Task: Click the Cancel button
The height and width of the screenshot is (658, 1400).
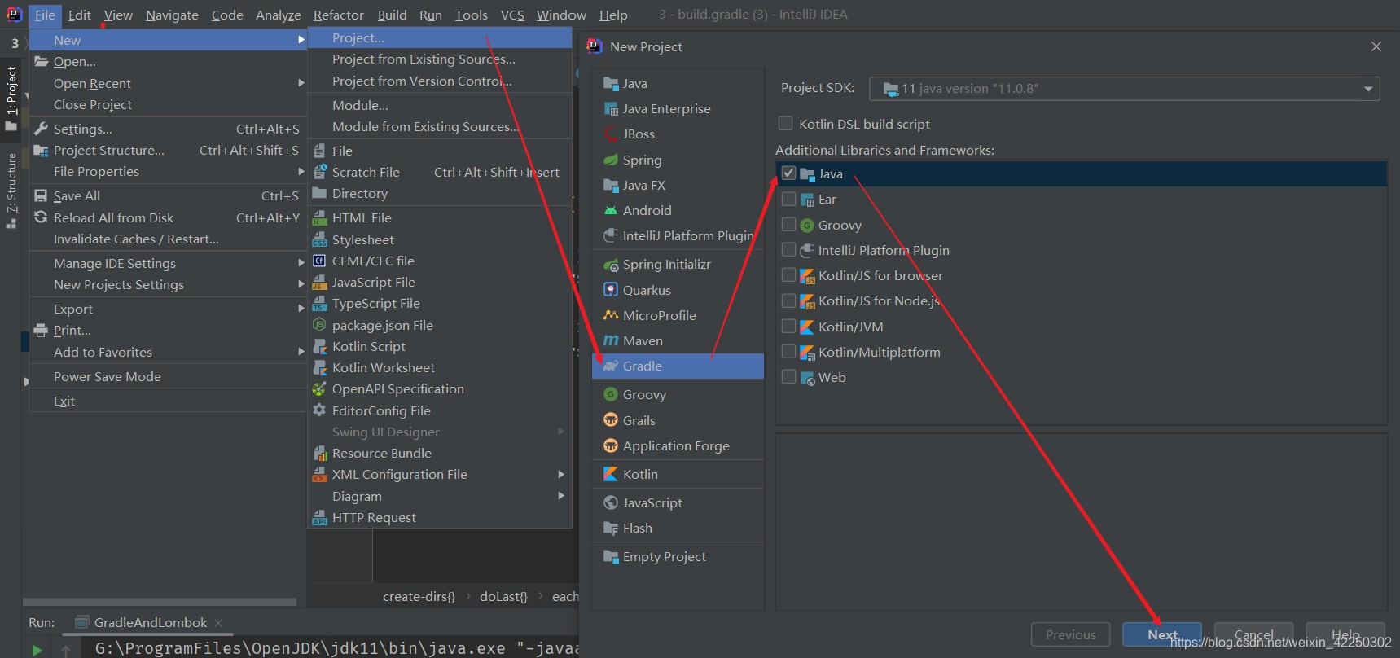Action: [x=1253, y=634]
